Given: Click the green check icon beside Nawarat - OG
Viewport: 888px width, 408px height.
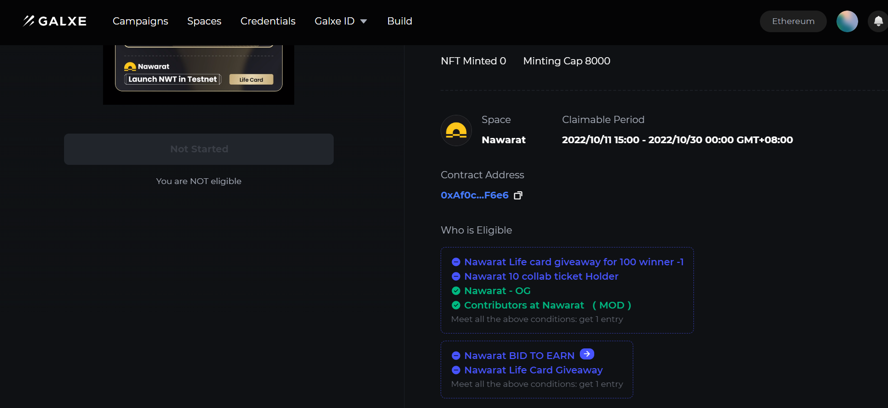Looking at the screenshot, I should pos(456,291).
